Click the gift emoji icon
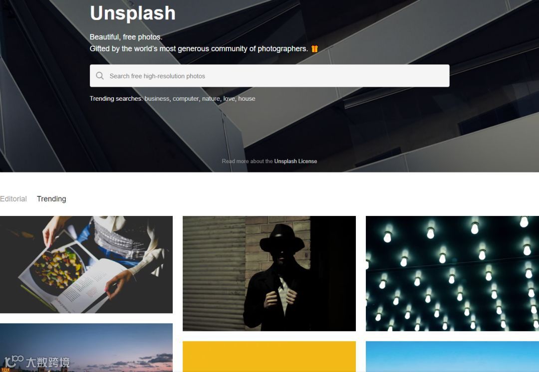The width and height of the screenshot is (539, 372). click(x=314, y=49)
